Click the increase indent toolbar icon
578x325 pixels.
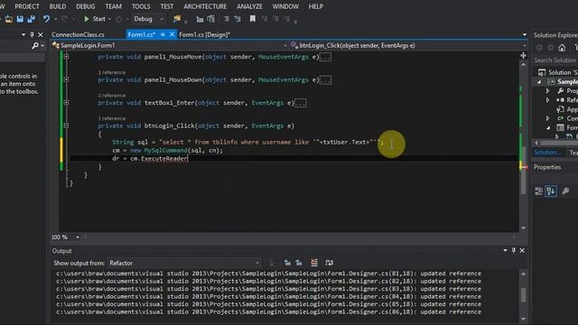click(210, 19)
